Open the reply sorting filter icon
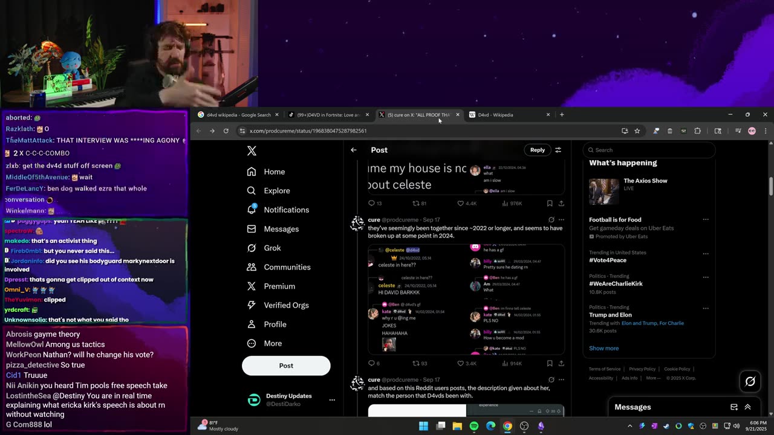Image resolution: width=774 pixels, height=435 pixels. (x=558, y=150)
